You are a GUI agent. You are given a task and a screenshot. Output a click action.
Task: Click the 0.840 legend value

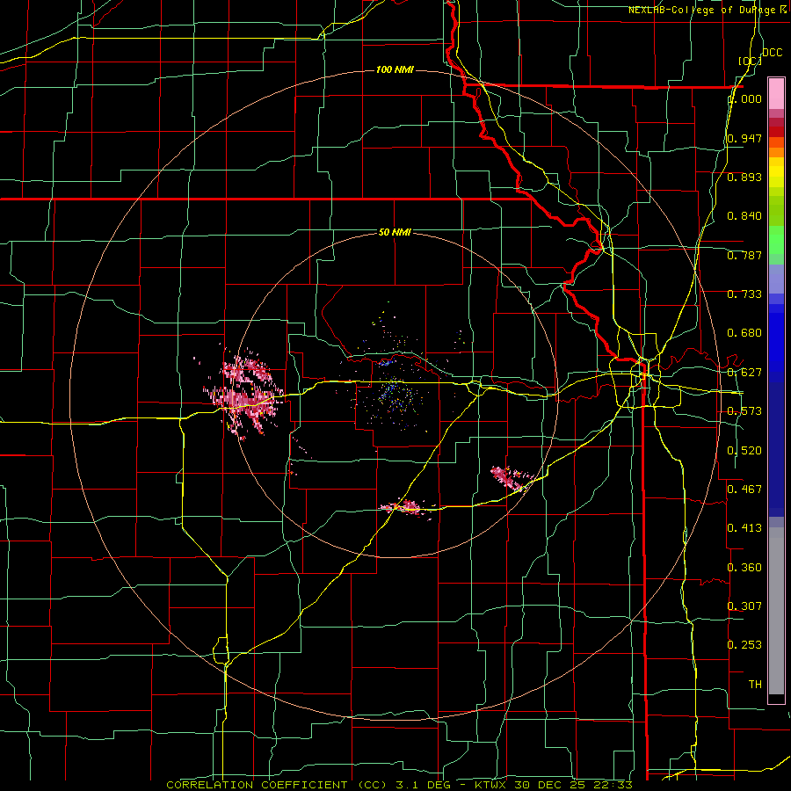[744, 216]
